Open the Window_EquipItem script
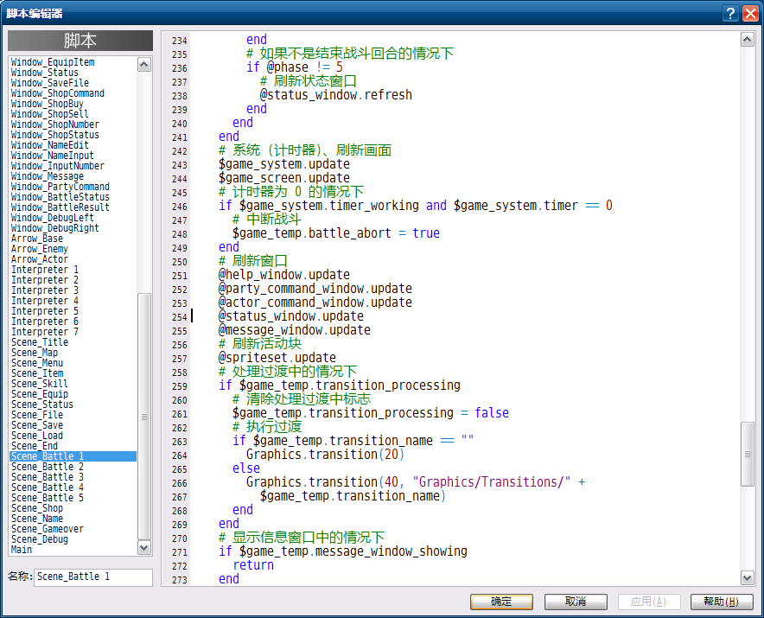This screenshot has width=764, height=618. (73, 62)
